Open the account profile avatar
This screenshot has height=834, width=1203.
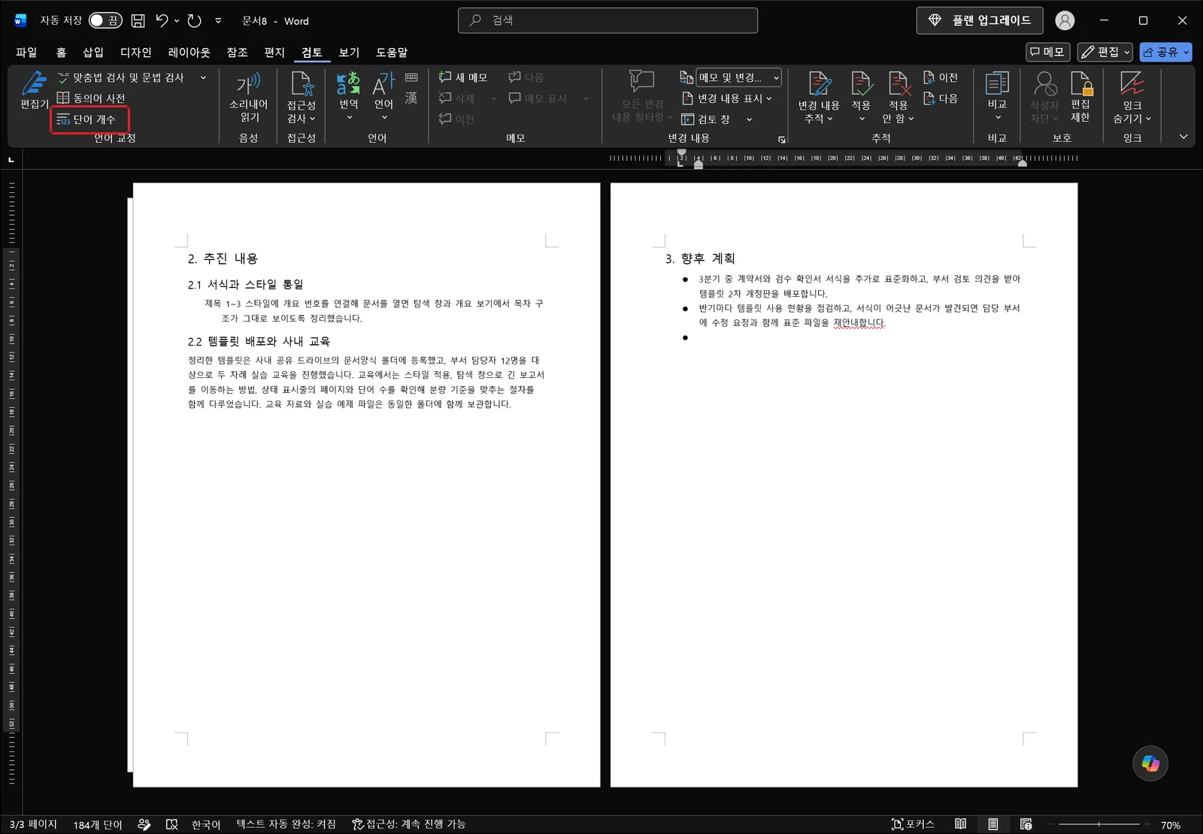coord(1065,21)
